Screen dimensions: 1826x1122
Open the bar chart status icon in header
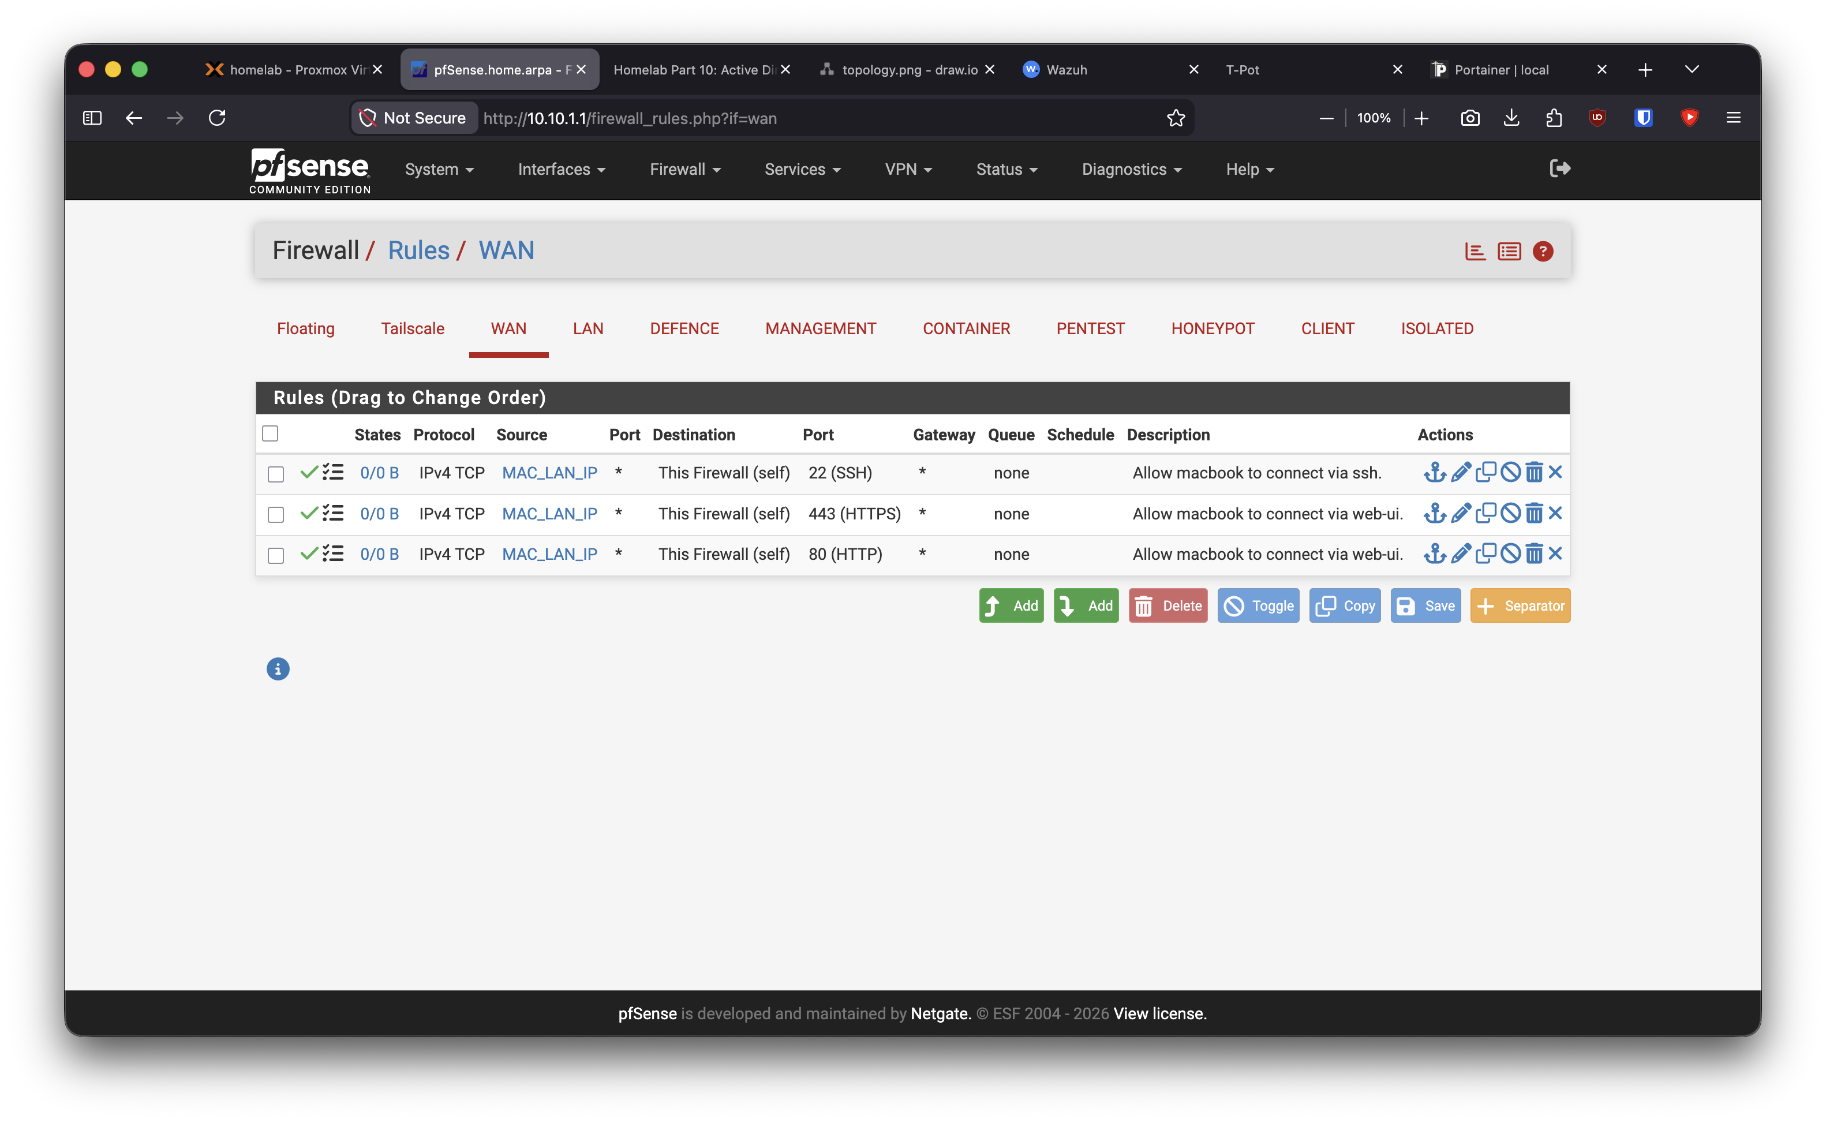click(x=1475, y=252)
